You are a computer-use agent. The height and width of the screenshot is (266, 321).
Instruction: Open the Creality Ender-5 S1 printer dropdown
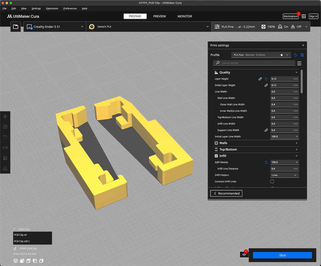point(55,27)
